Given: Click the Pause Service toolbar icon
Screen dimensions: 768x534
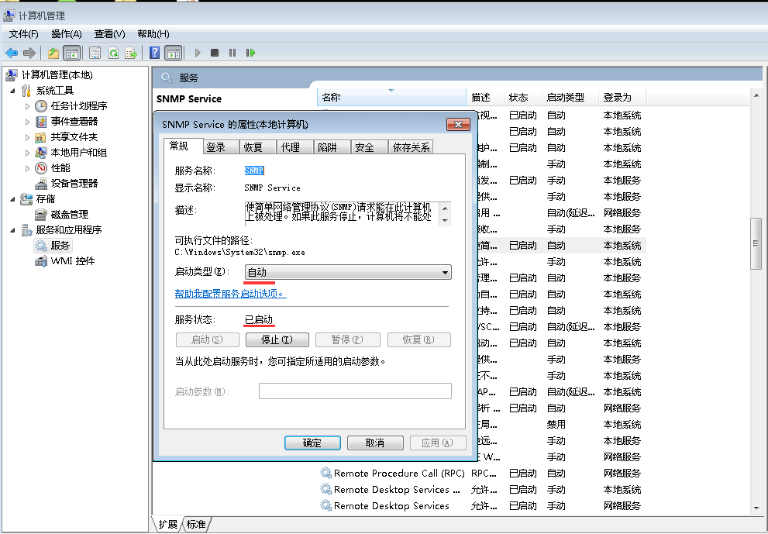Looking at the screenshot, I should coord(232,53).
